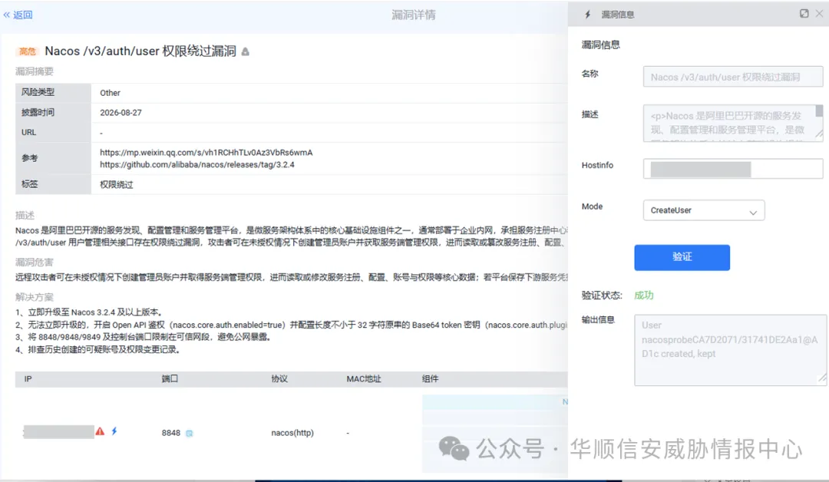Image resolution: width=829 pixels, height=482 pixels.
Task: Click the 组件 column header
Action: tap(431, 379)
